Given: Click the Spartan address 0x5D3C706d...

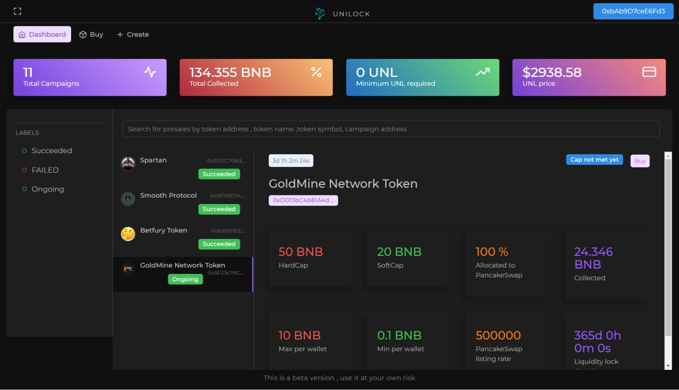Looking at the screenshot, I should [226, 161].
